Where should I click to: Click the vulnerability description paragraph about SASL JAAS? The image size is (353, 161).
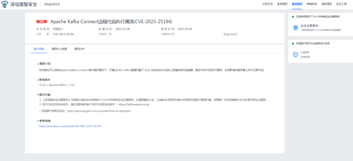(x=152, y=70)
